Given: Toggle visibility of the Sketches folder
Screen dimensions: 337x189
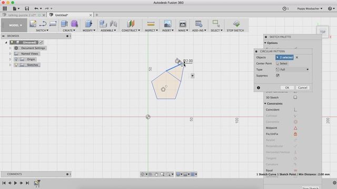Looking at the screenshot, I should click(16, 65).
